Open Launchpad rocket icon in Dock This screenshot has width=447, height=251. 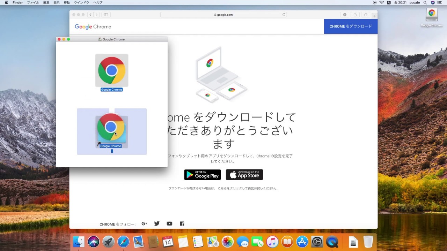109,242
